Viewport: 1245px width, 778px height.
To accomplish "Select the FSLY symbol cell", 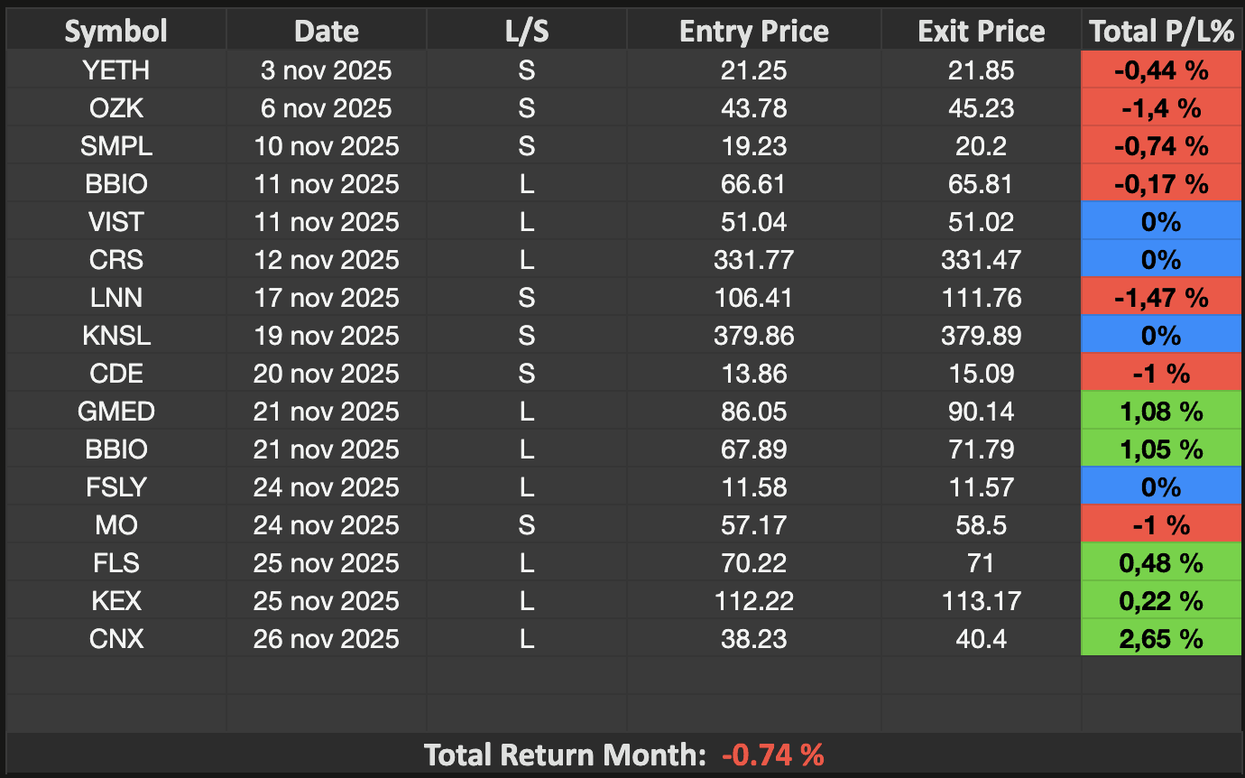I will [115, 487].
